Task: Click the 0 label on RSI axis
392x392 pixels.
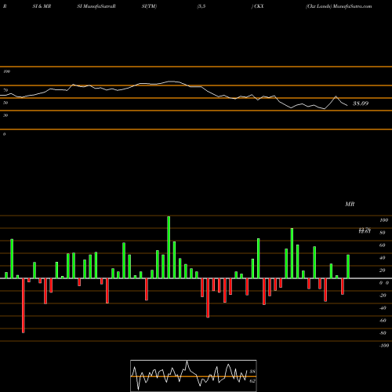Action: point(4,134)
